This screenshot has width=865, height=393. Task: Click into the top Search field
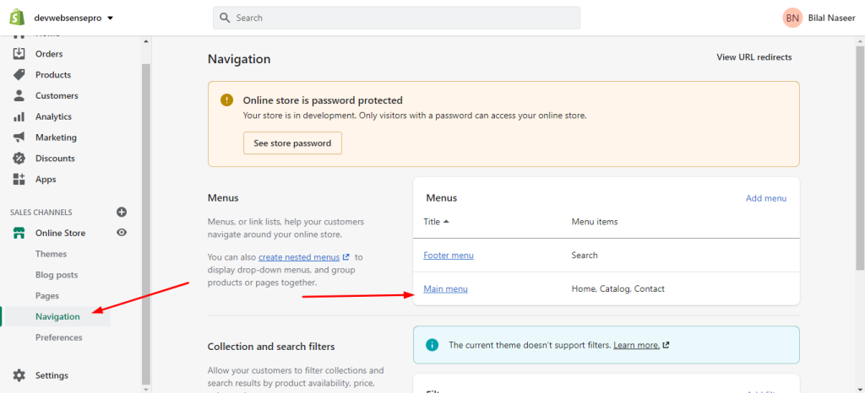(x=397, y=18)
